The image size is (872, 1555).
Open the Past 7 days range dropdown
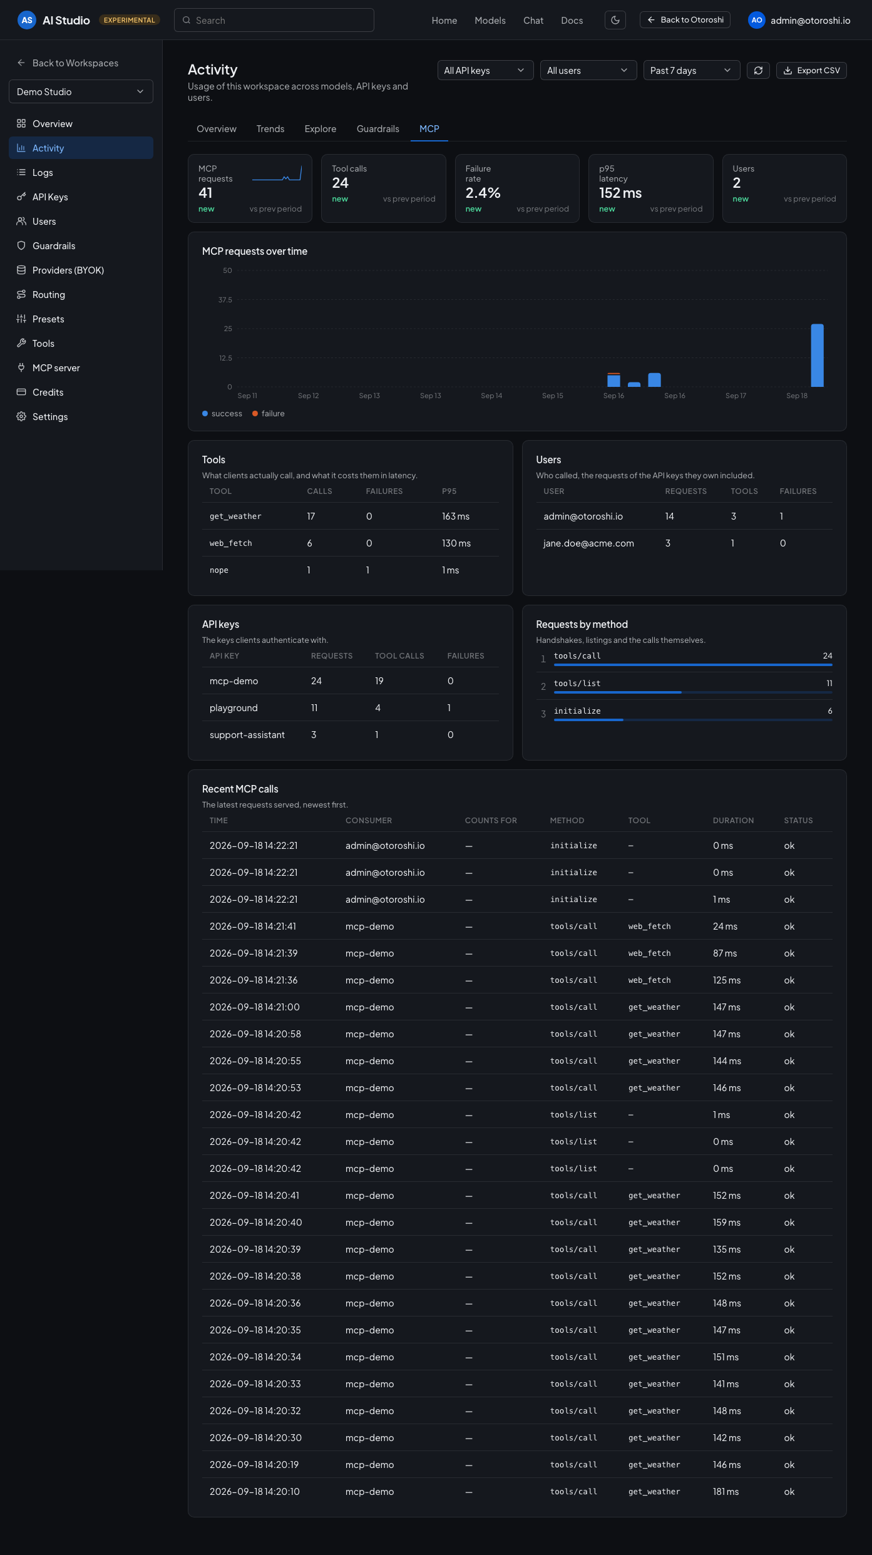(692, 70)
